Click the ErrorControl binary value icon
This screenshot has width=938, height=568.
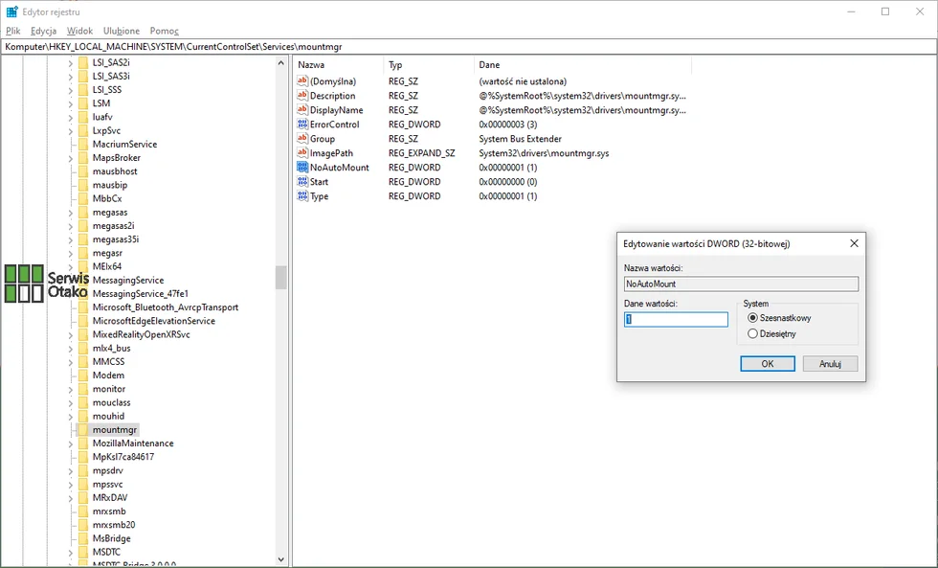tap(302, 124)
